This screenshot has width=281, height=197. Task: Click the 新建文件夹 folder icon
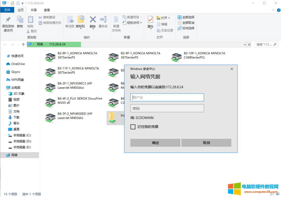pos(116,19)
